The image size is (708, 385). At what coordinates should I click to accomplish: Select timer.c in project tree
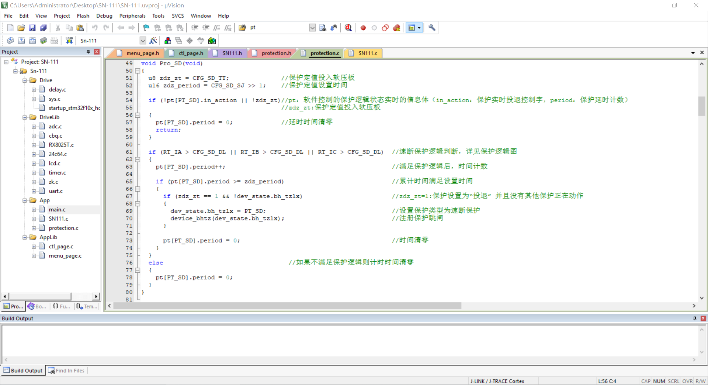[x=57, y=173]
